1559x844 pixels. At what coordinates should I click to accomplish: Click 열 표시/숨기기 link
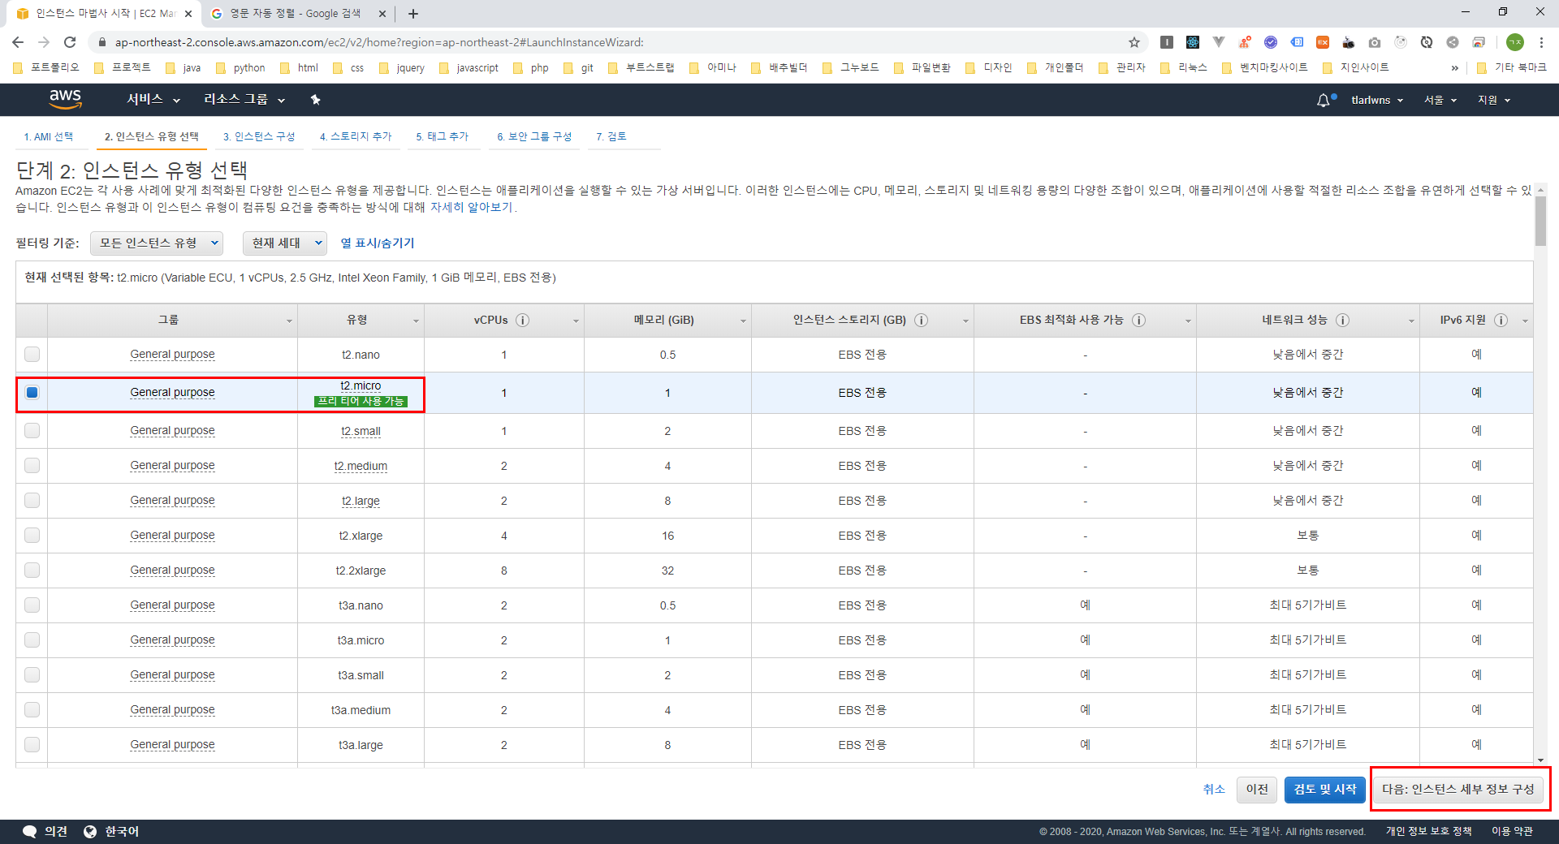(x=378, y=243)
